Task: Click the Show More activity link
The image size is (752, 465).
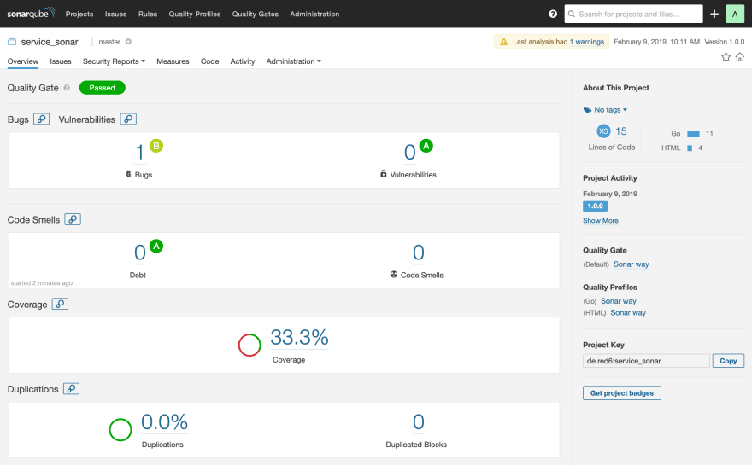Action: click(601, 221)
